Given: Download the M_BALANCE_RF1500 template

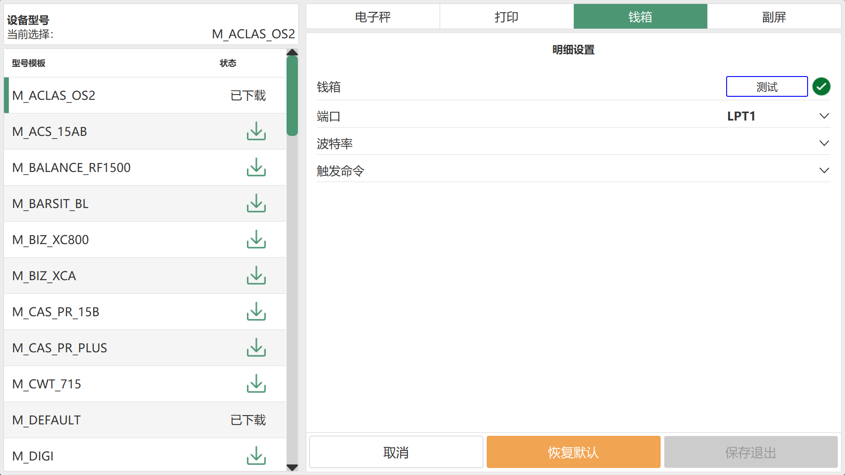Looking at the screenshot, I should click(x=256, y=167).
